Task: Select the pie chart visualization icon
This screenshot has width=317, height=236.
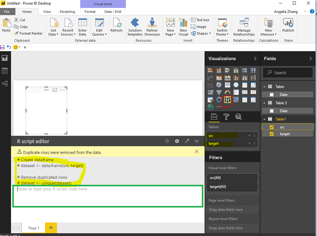Action: [219, 85]
